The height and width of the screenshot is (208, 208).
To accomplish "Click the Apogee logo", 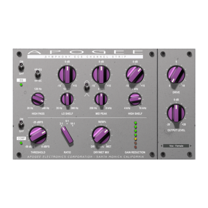I will pos(85,52).
